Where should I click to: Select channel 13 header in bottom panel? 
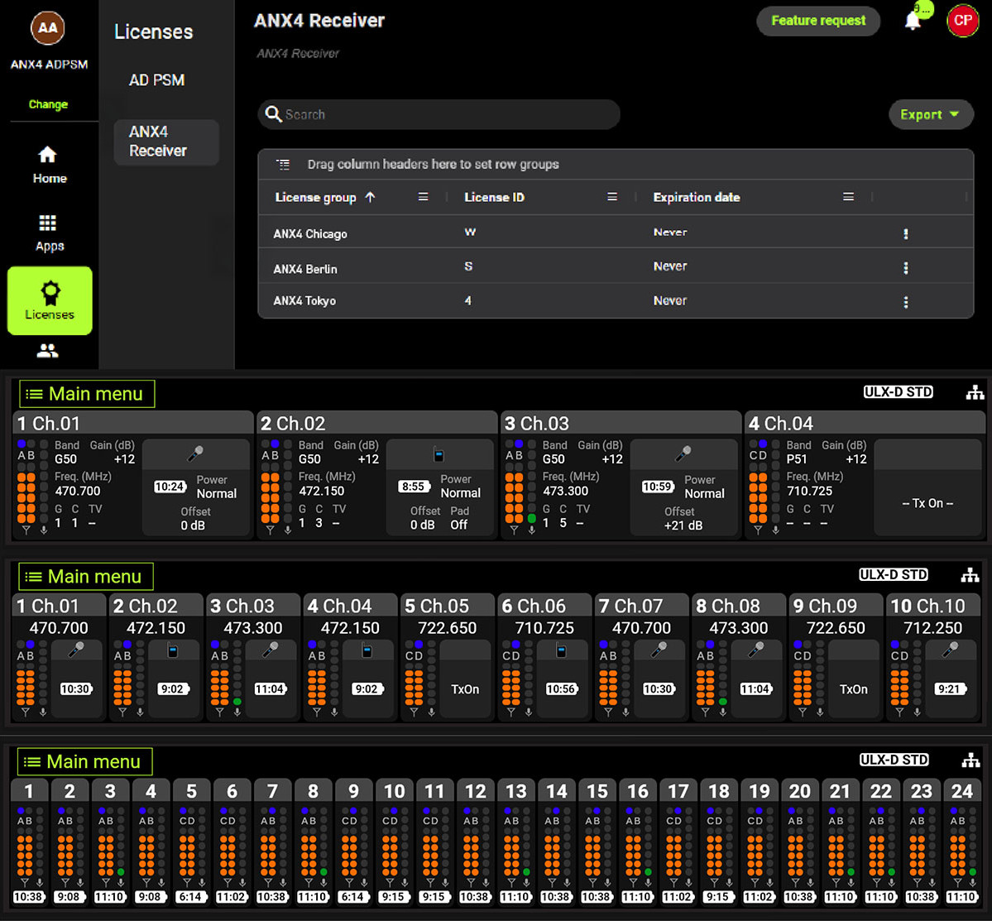[515, 791]
